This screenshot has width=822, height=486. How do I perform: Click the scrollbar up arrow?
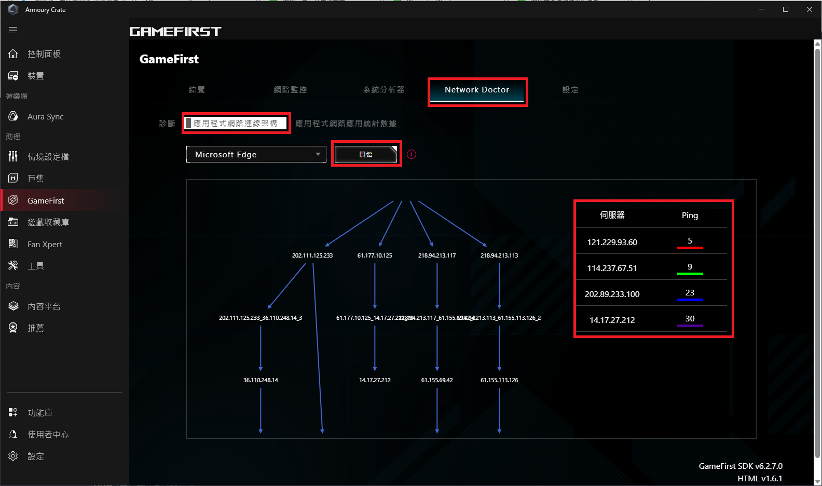tap(818, 44)
